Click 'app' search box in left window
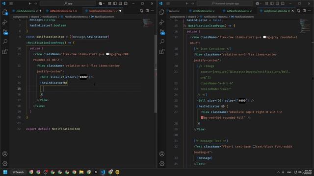The width and height of the screenshot is (314, 176). click(x=68, y=3)
